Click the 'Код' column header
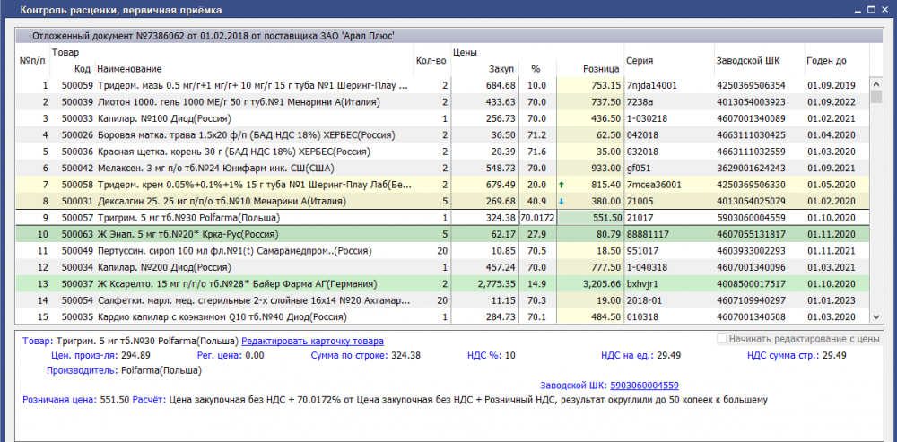Image resolution: width=897 pixels, height=442 pixels. tap(83, 69)
